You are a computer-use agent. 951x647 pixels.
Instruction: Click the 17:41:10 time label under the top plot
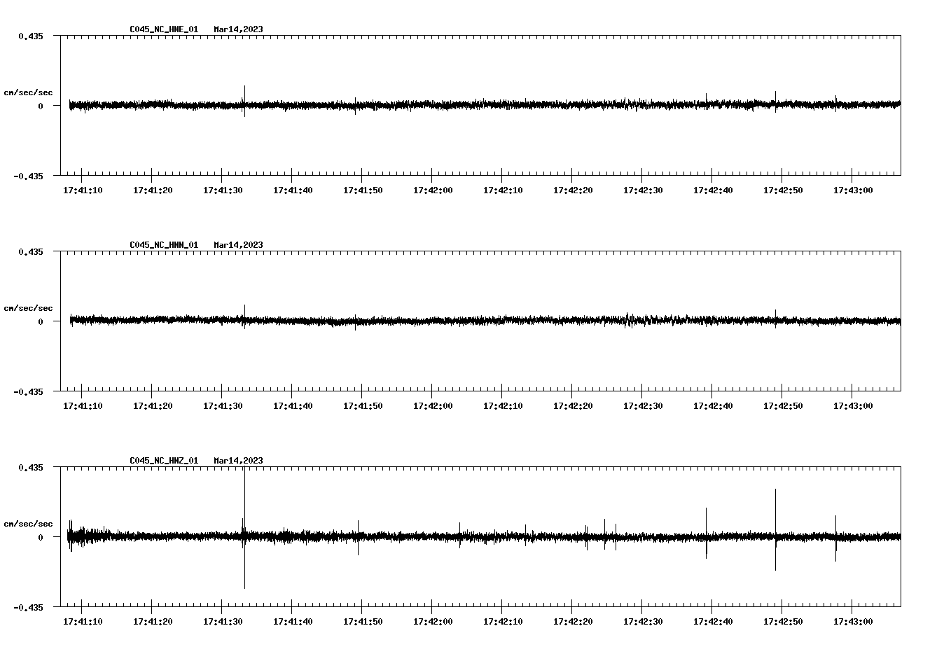83,188
